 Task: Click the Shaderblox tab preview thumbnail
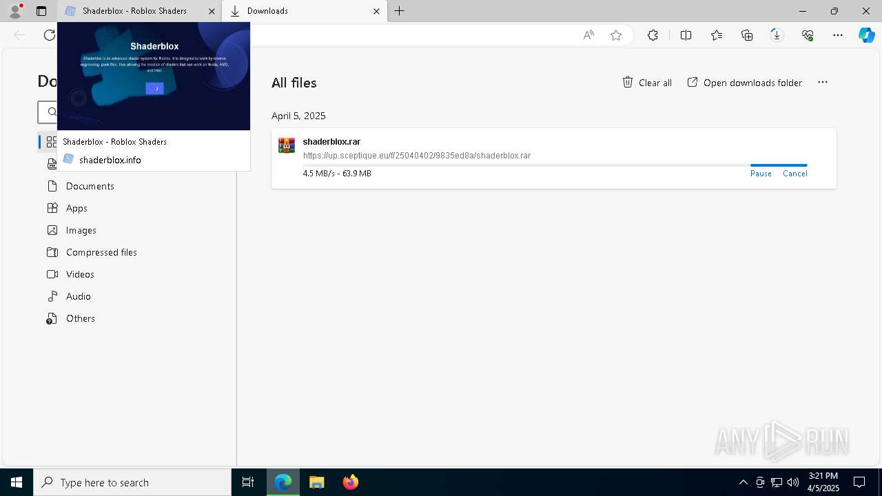pyautogui.click(x=154, y=76)
